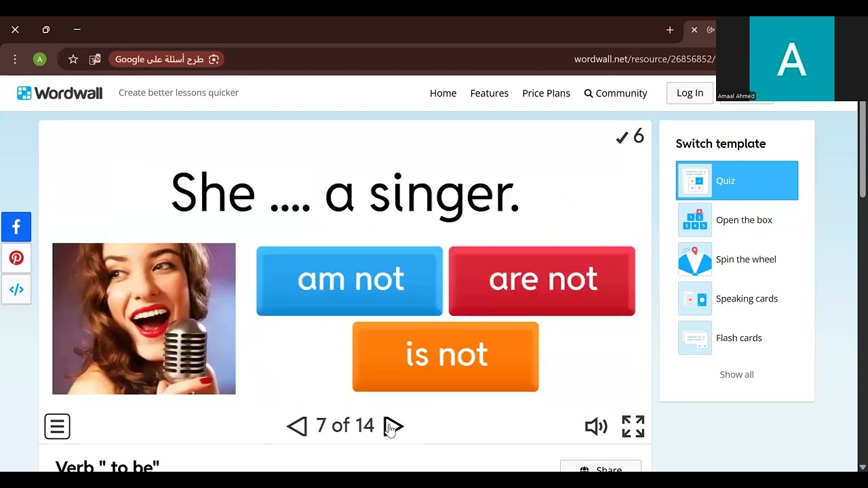Image resolution: width=868 pixels, height=488 pixels.
Task: Open the tab media control icon
Action: (x=711, y=30)
